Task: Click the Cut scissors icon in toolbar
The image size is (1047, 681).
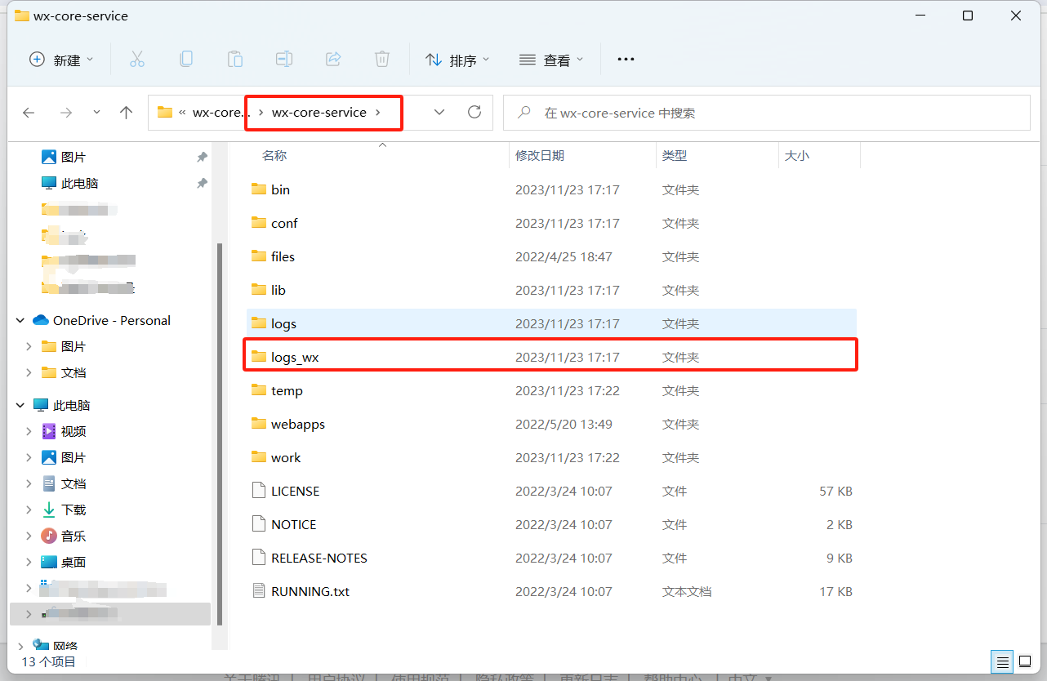Action: tap(137, 60)
